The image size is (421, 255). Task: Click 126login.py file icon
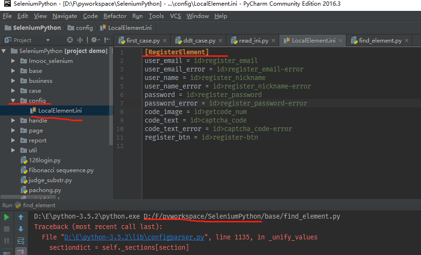[24, 160]
